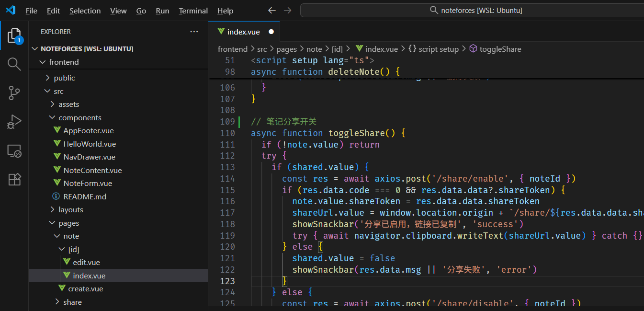This screenshot has width=644, height=311.
Task: Click the Explorer more actions ellipsis
Action: pyautogui.click(x=194, y=32)
